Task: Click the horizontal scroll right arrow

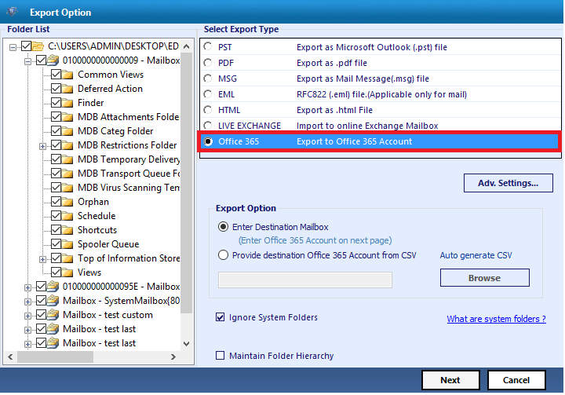Action: pos(173,357)
